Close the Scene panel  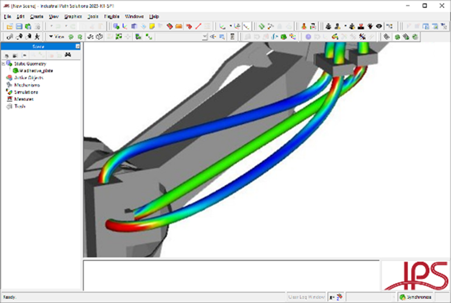77,46
